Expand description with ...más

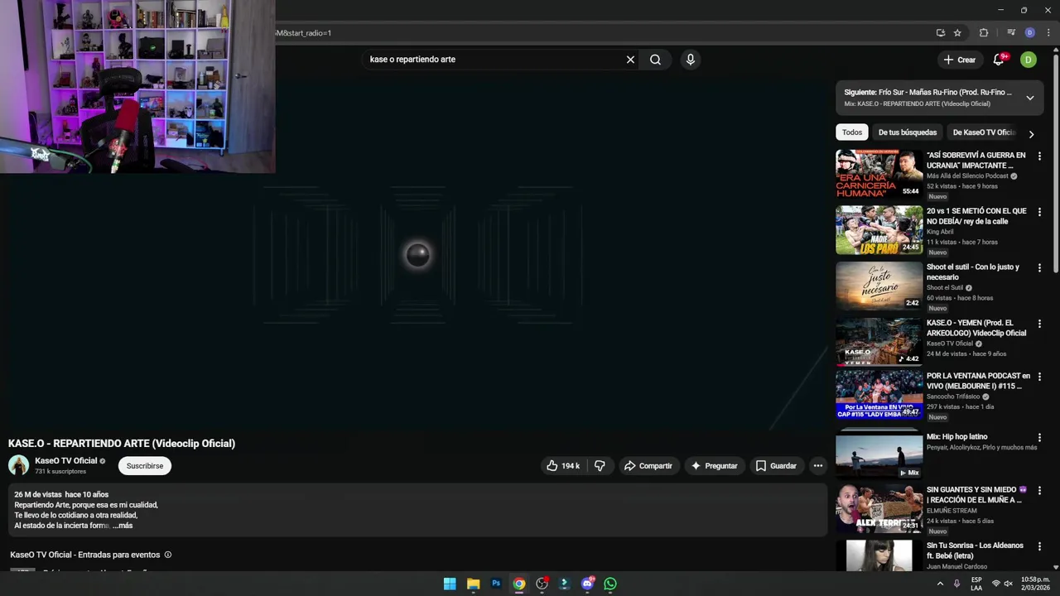click(x=123, y=526)
